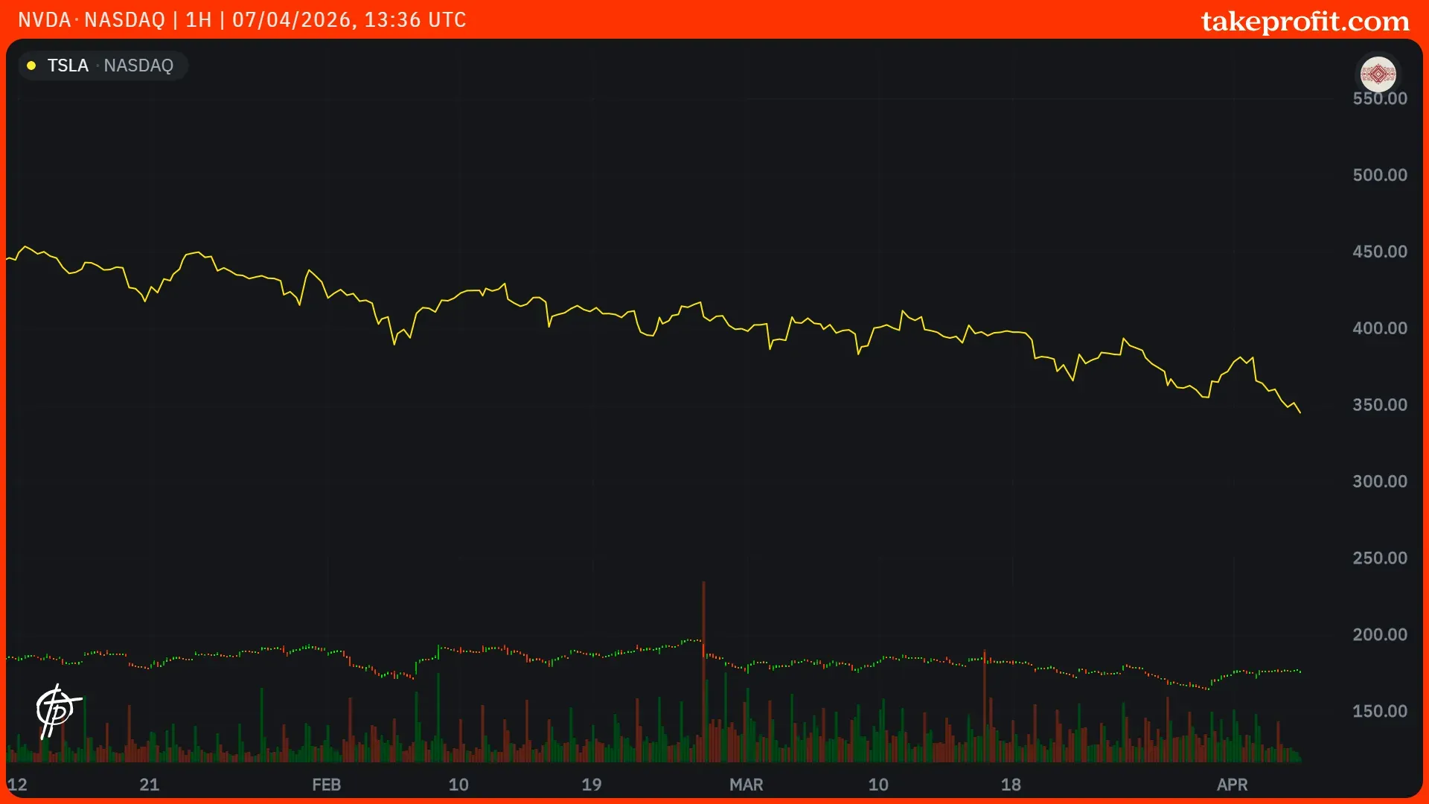The image size is (1429, 804).
Task: Click the 500.00 price axis label
Action: (1379, 175)
